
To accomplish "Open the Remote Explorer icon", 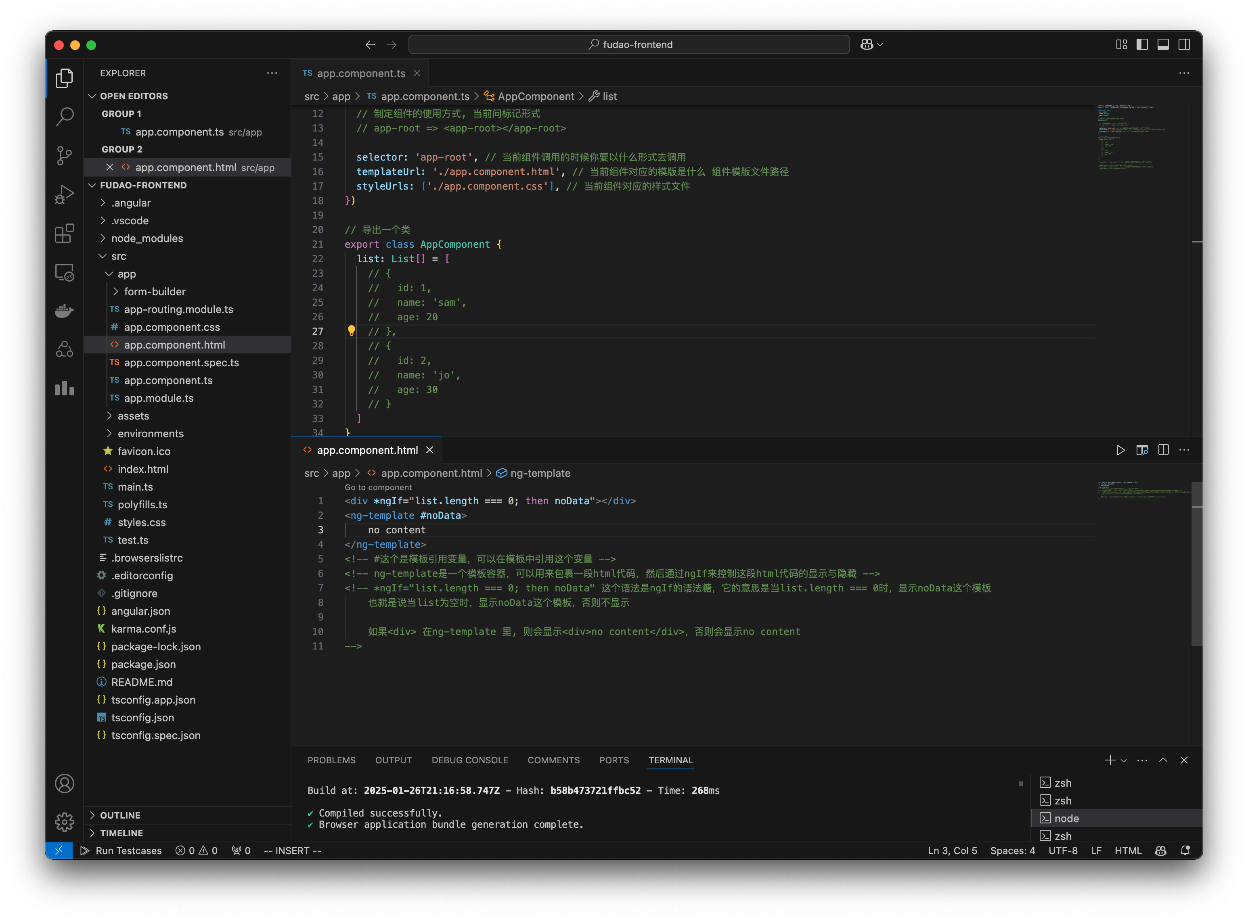I will pos(64,273).
